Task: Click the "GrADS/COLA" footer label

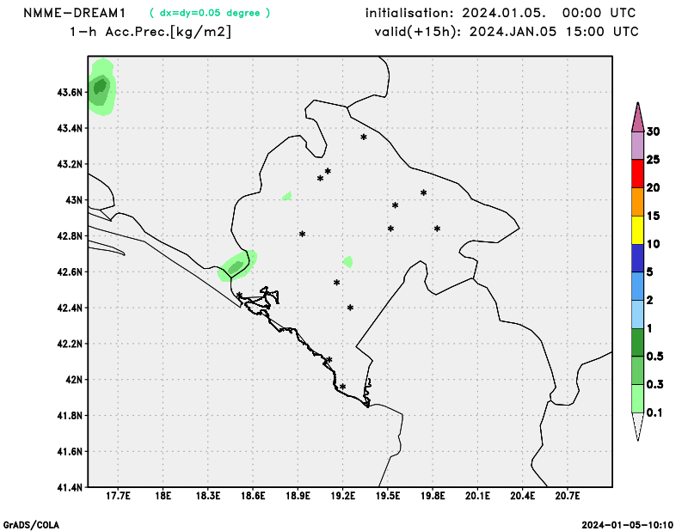Action: (x=31, y=525)
